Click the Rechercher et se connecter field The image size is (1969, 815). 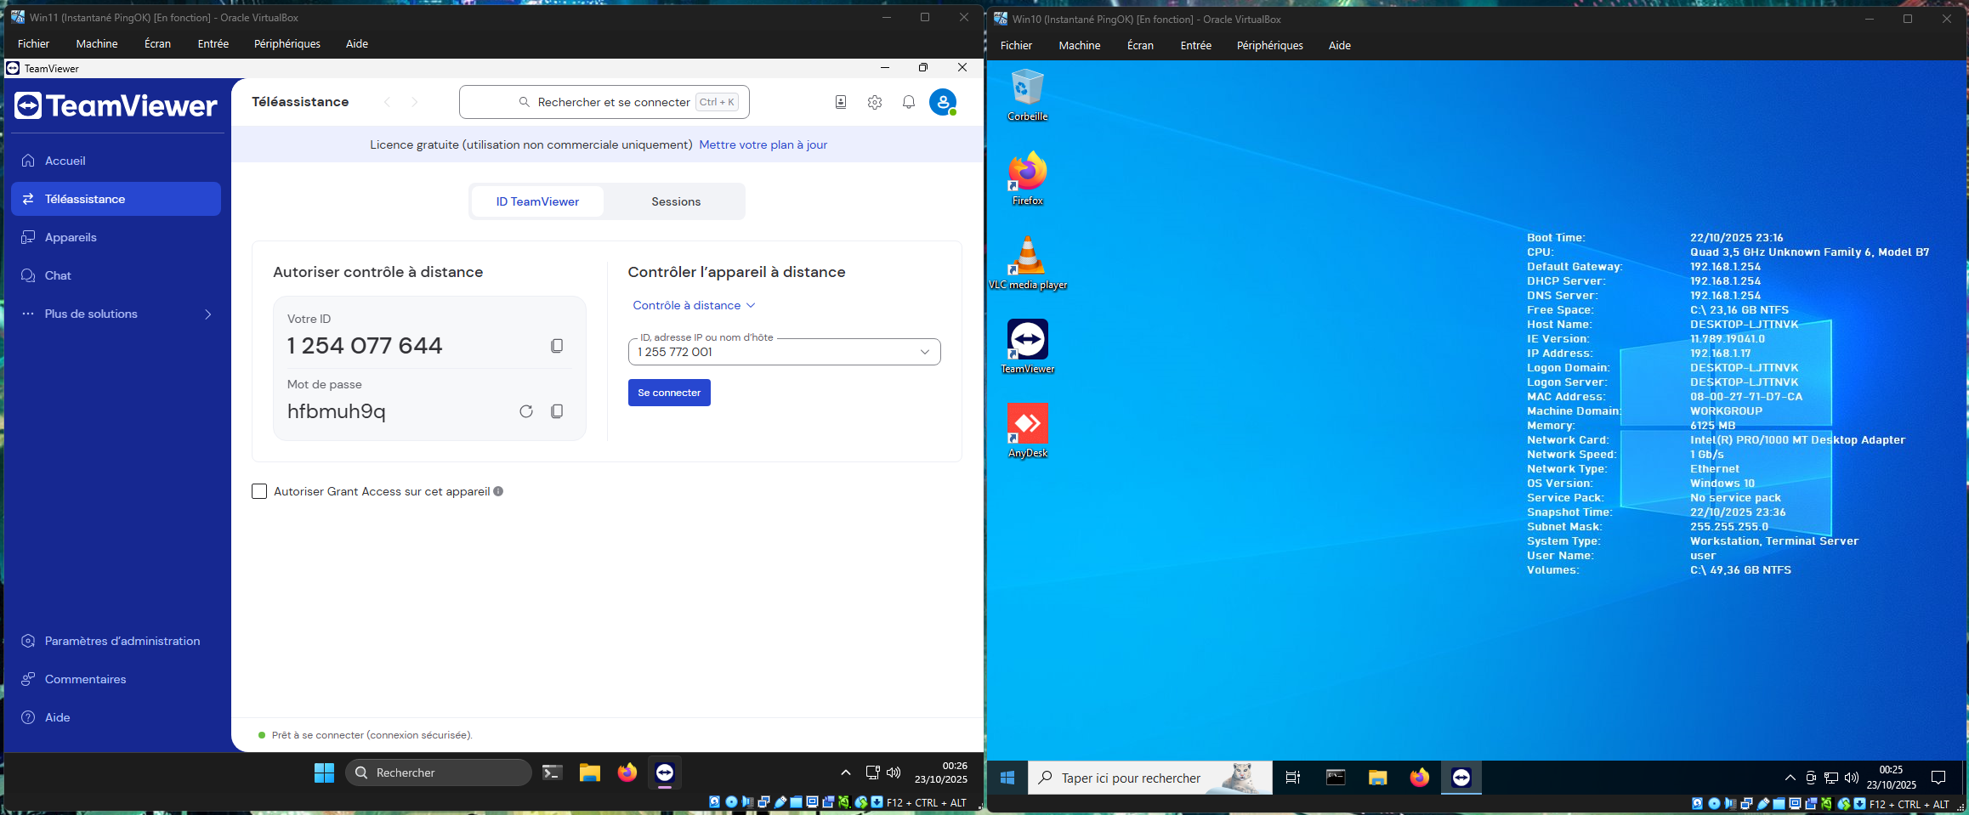click(x=604, y=102)
